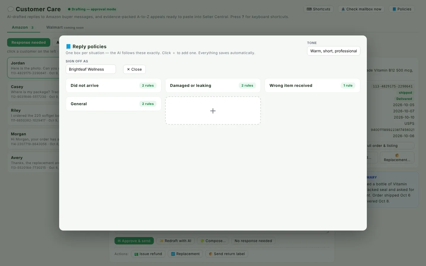Switch to the Amazon tab
Screen dimensions: 426x266
click(23, 27)
